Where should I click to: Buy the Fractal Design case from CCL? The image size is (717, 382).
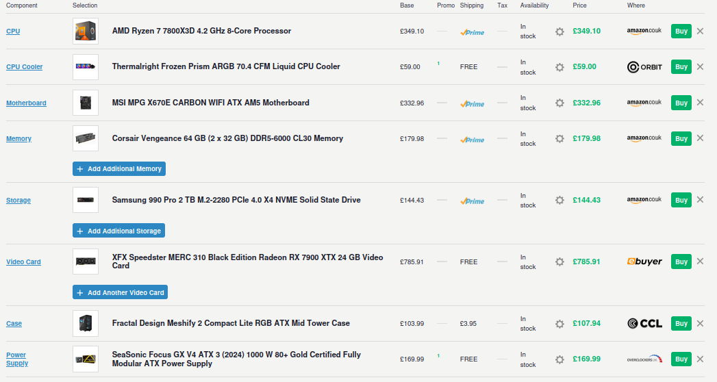click(681, 324)
